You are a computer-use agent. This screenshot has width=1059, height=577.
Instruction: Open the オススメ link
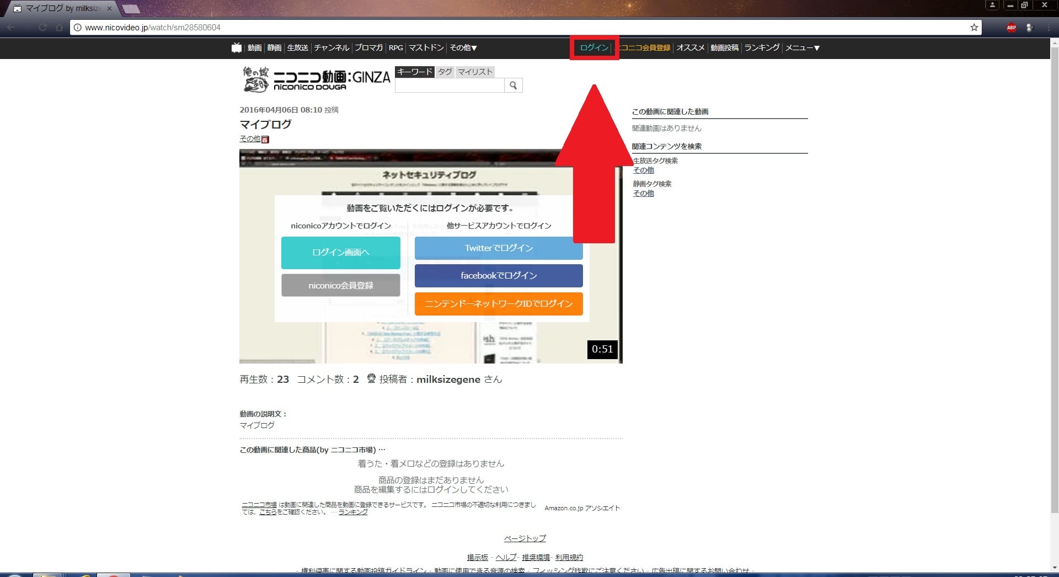pyautogui.click(x=691, y=48)
